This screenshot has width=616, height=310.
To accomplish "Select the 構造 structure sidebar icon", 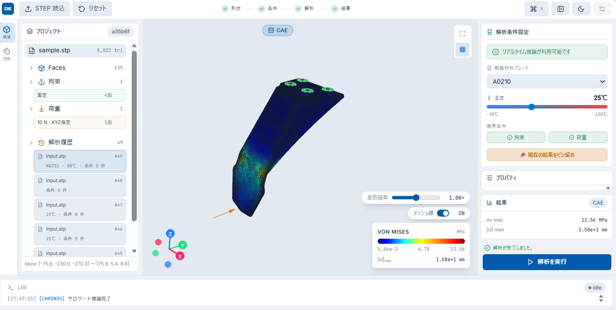I will 7,33.
